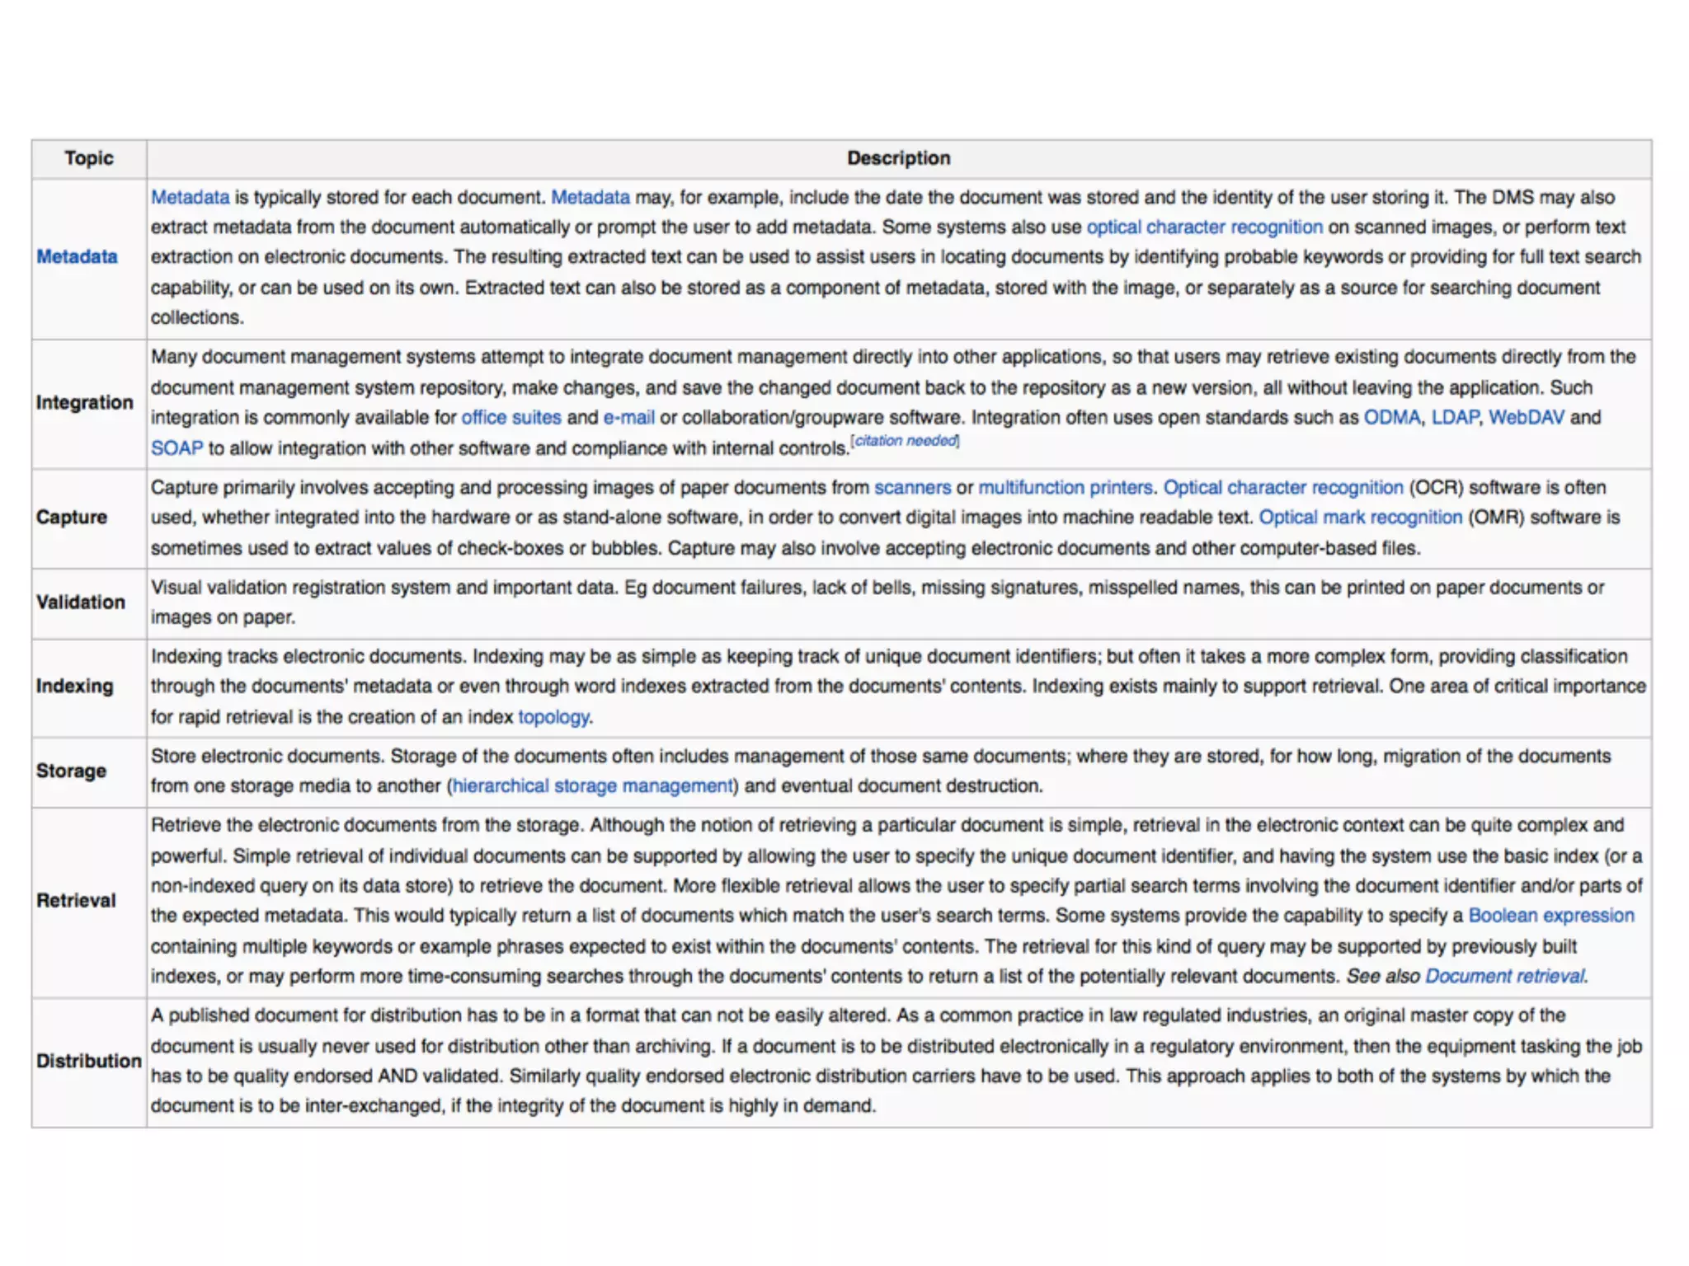Follow the topology link in Indexing row

pos(553,717)
